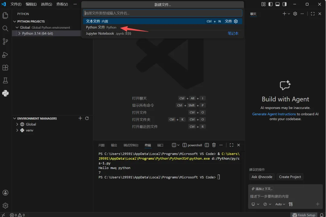Choose the 文本文件 option
This screenshot has height=217, width=326.
click(x=163, y=21)
